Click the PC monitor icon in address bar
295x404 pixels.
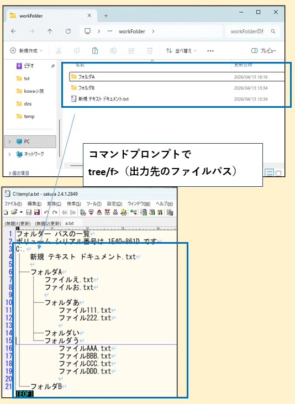click(88, 31)
